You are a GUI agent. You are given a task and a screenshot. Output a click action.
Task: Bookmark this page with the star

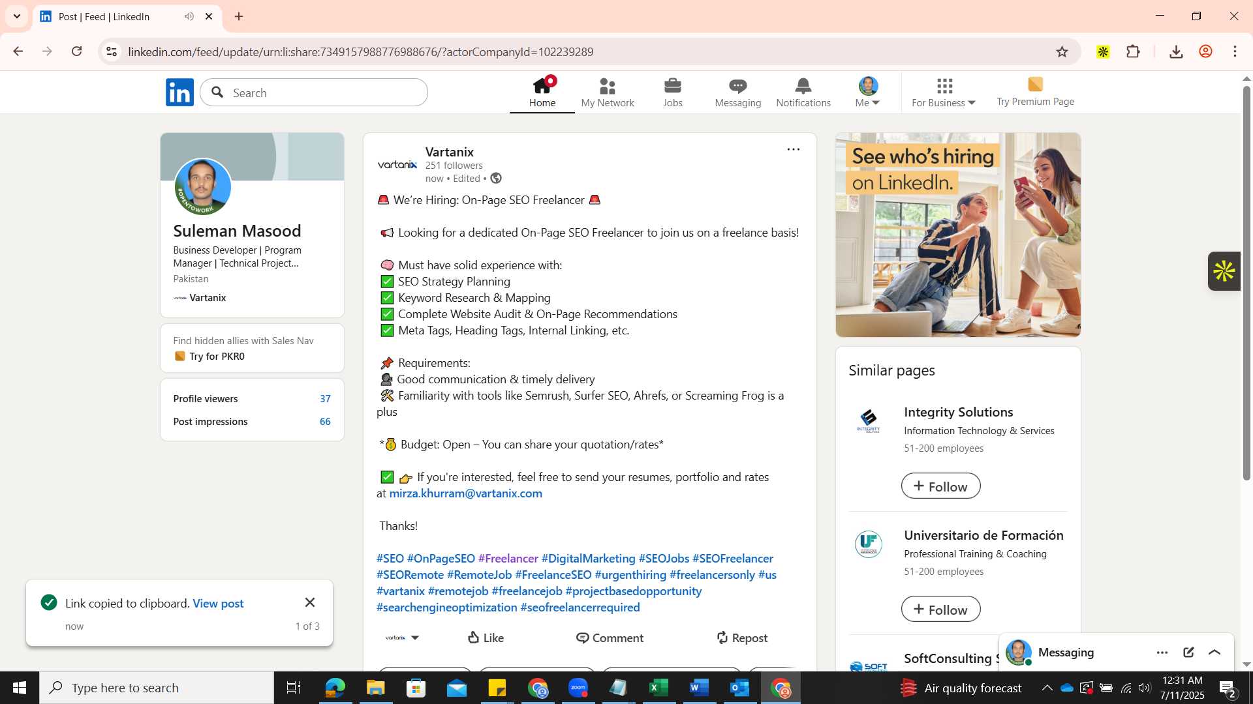pyautogui.click(x=1062, y=51)
